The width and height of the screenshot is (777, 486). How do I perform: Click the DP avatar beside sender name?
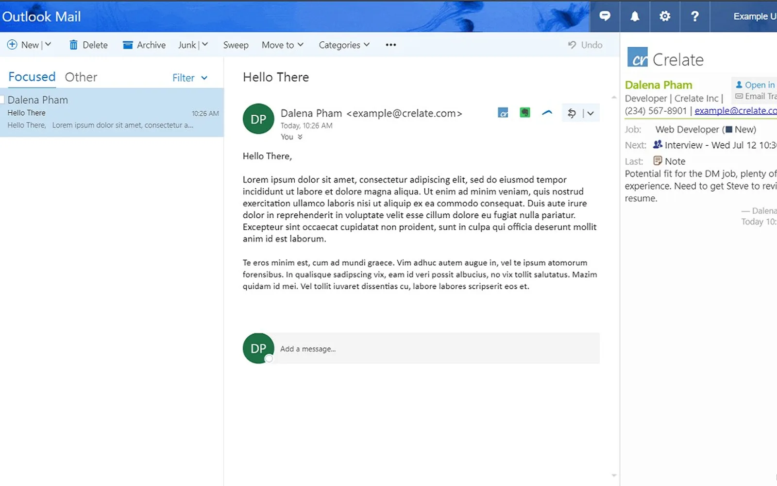(x=258, y=119)
